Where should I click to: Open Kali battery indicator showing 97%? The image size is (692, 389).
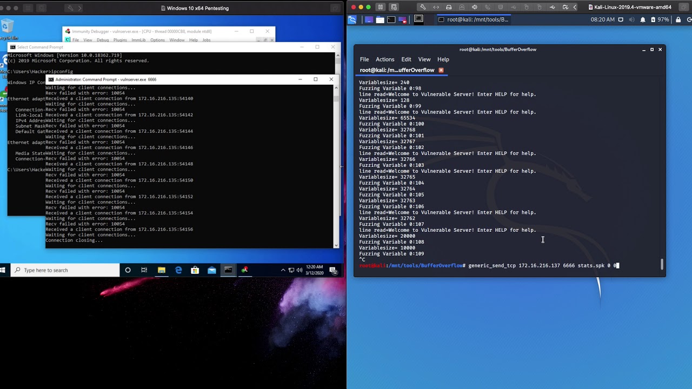point(660,19)
